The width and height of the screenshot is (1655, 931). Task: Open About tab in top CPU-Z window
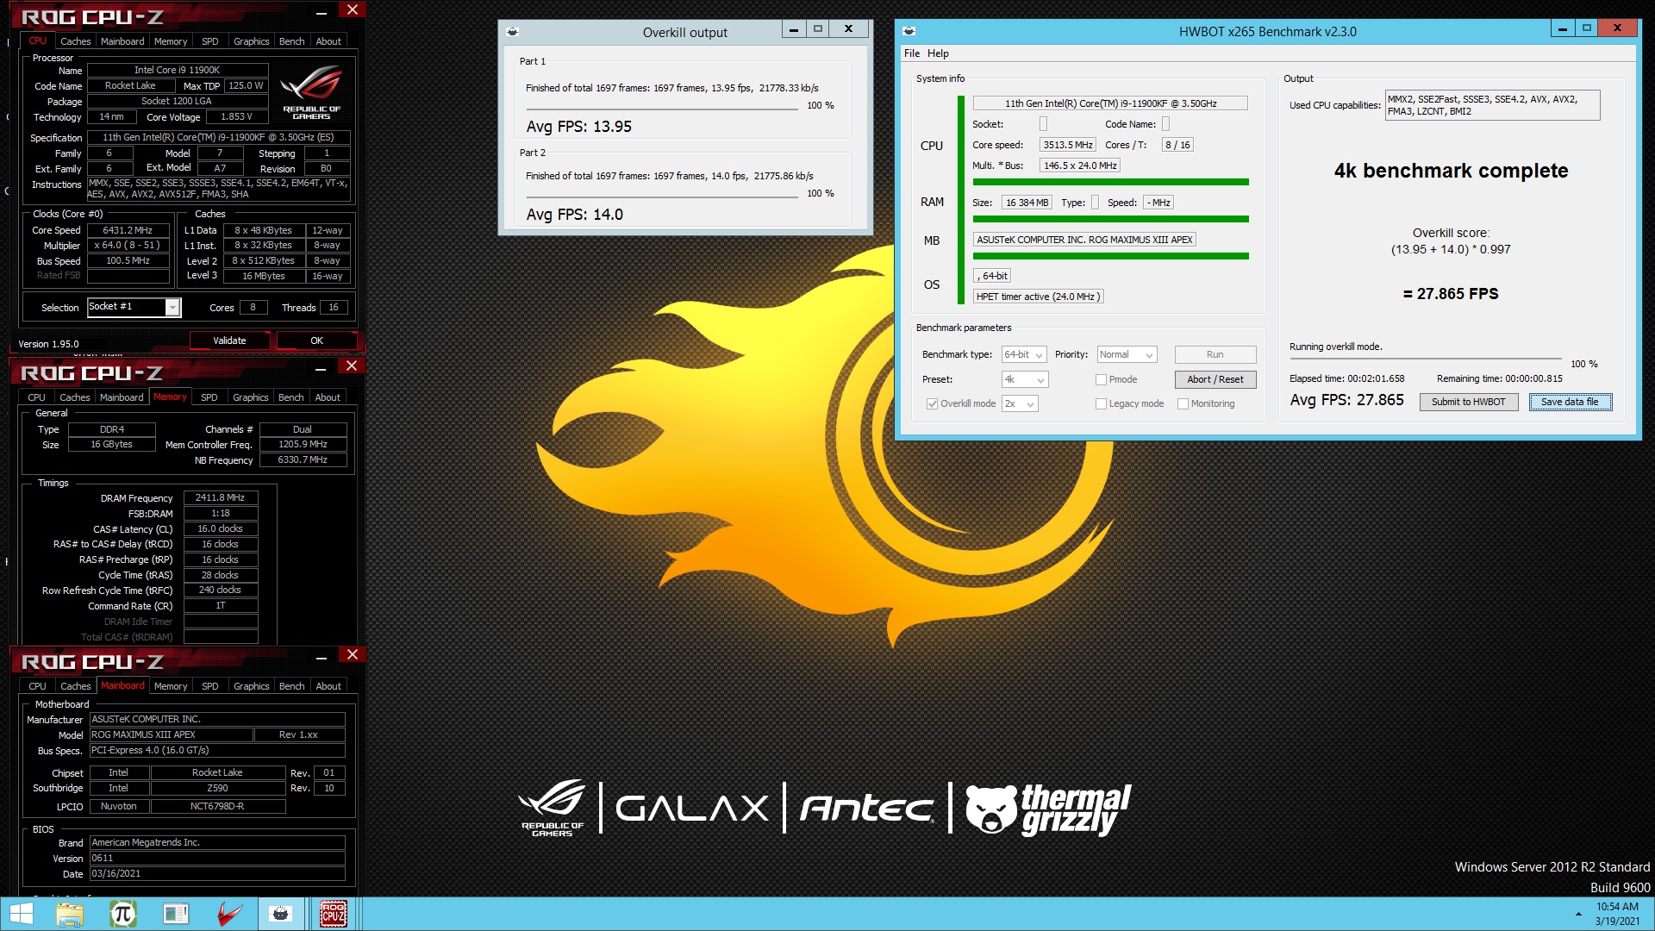pos(328,41)
